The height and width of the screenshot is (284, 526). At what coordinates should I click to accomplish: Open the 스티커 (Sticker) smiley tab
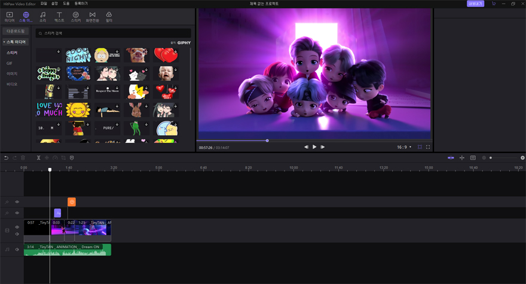point(76,17)
